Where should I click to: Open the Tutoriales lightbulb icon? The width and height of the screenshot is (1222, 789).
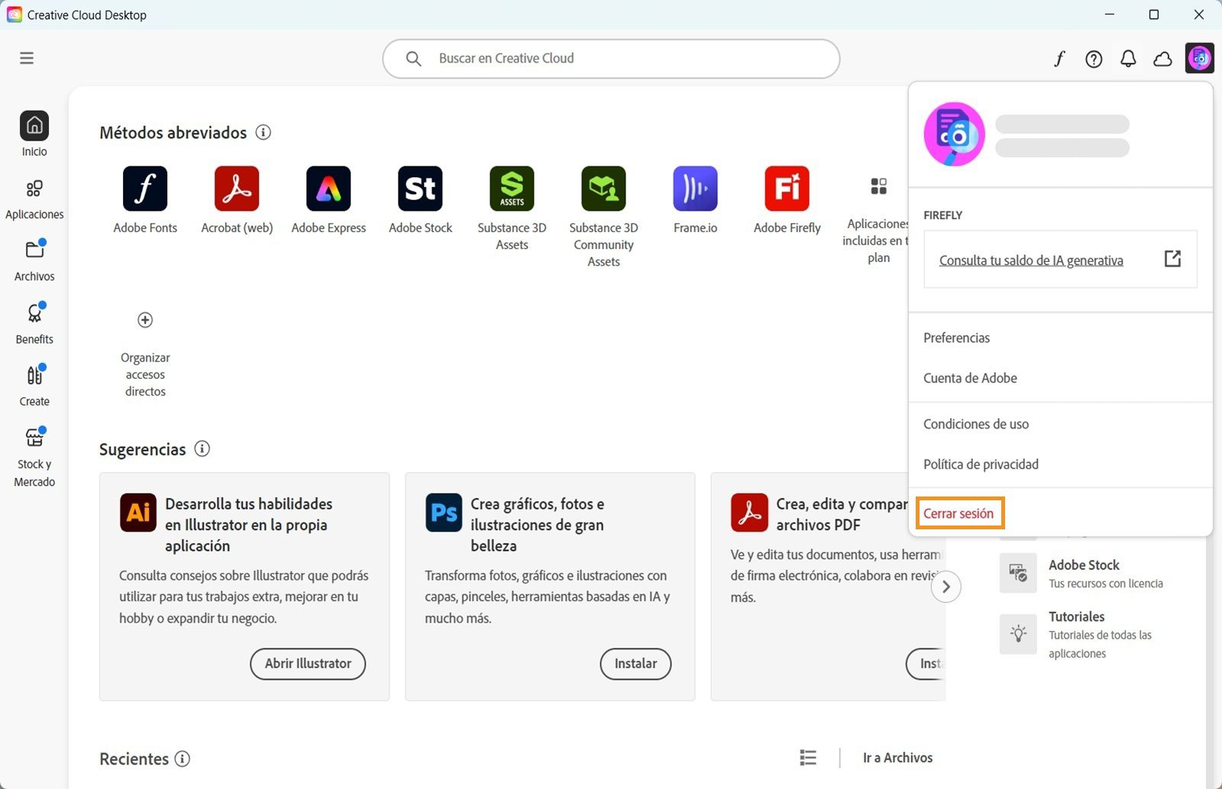[1018, 634]
